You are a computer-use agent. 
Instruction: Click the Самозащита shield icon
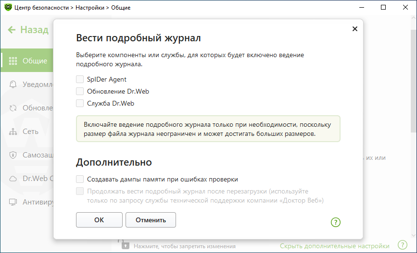[13, 155]
